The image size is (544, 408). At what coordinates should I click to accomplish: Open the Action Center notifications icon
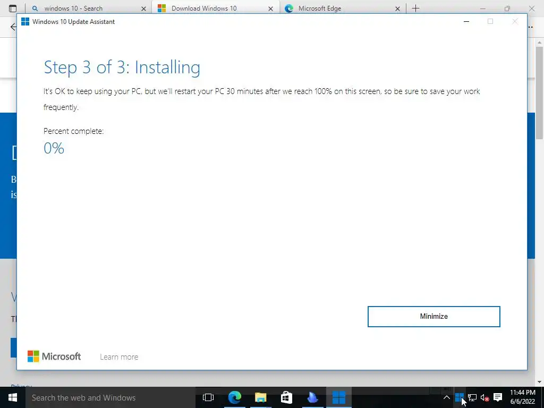[x=498, y=397]
